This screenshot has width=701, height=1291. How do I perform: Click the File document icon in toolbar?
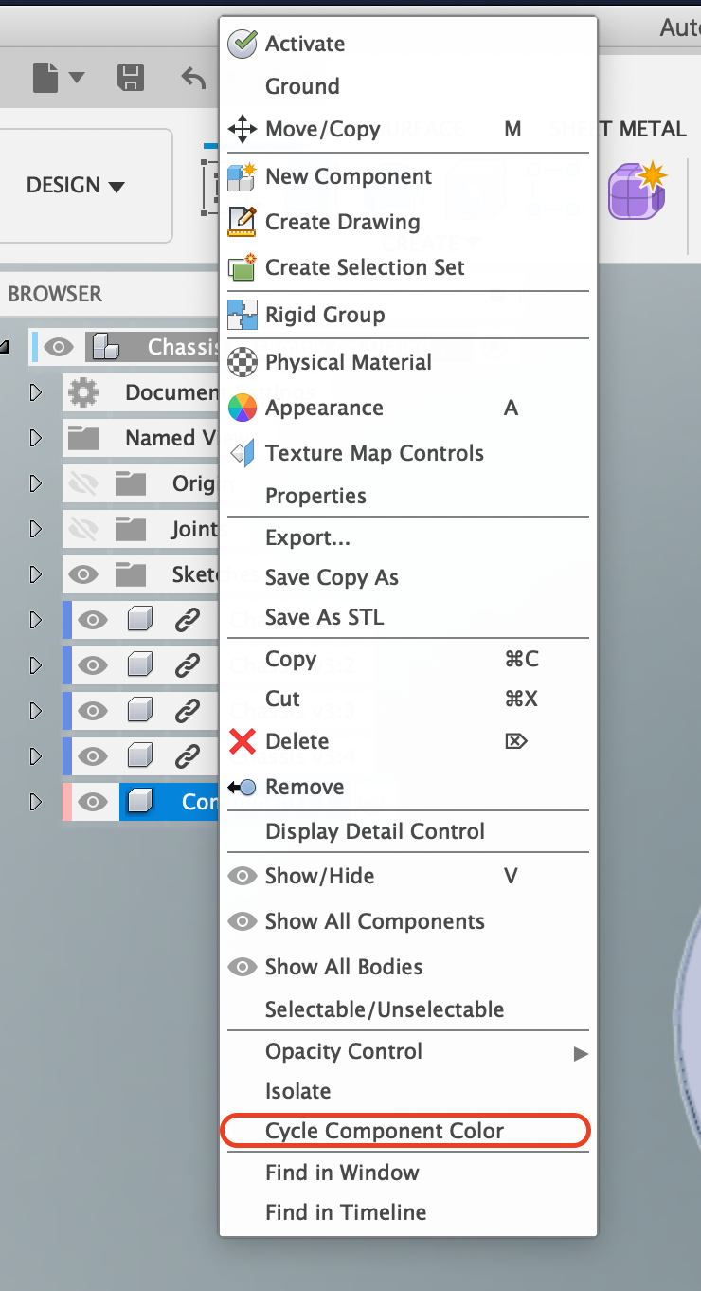(x=45, y=78)
